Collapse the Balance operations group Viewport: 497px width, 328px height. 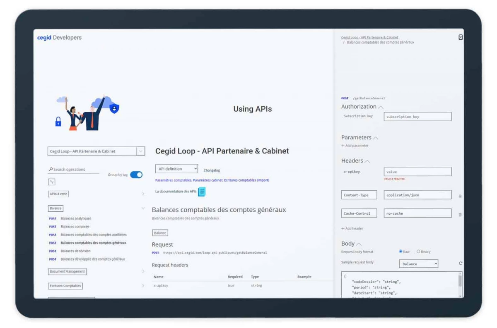point(143,208)
